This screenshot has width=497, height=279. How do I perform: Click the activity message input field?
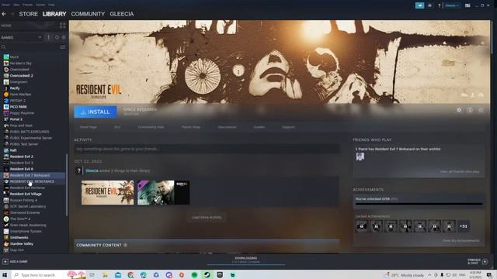(207, 149)
